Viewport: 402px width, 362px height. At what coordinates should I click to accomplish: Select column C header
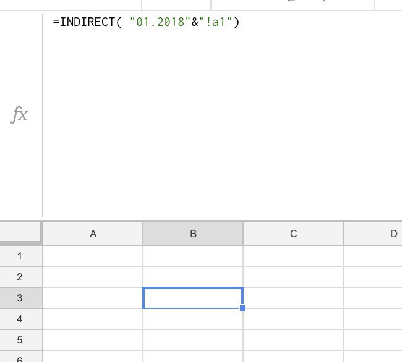pyautogui.click(x=293, y=234)
